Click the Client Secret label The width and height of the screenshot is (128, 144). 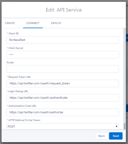coord(16,48)
